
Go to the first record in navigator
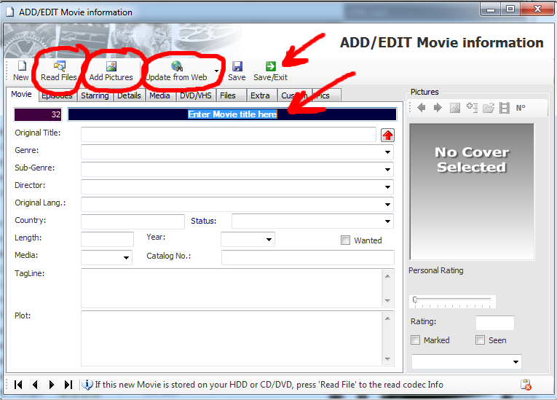pos(18,385)
